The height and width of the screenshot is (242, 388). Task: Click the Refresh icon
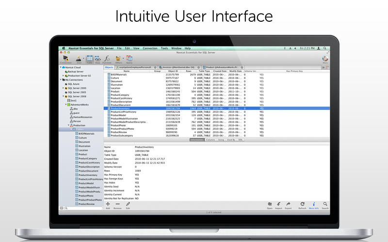tap(302, 204)
